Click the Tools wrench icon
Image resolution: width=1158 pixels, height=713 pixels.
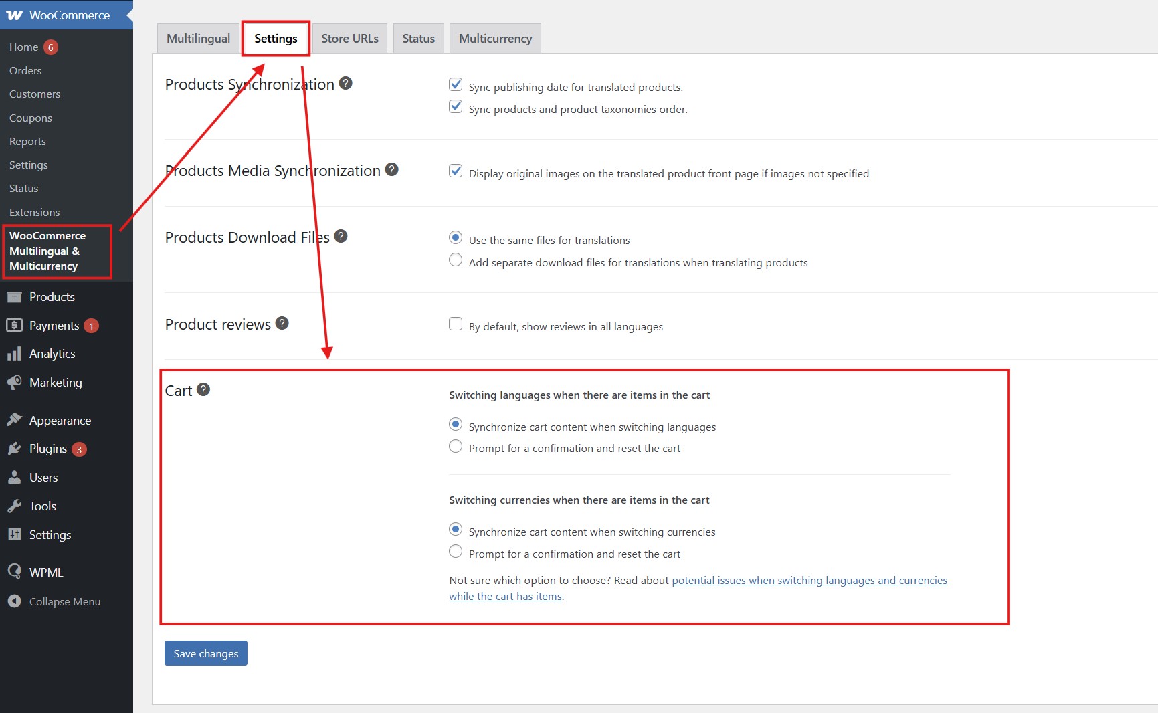click(14, 506)
